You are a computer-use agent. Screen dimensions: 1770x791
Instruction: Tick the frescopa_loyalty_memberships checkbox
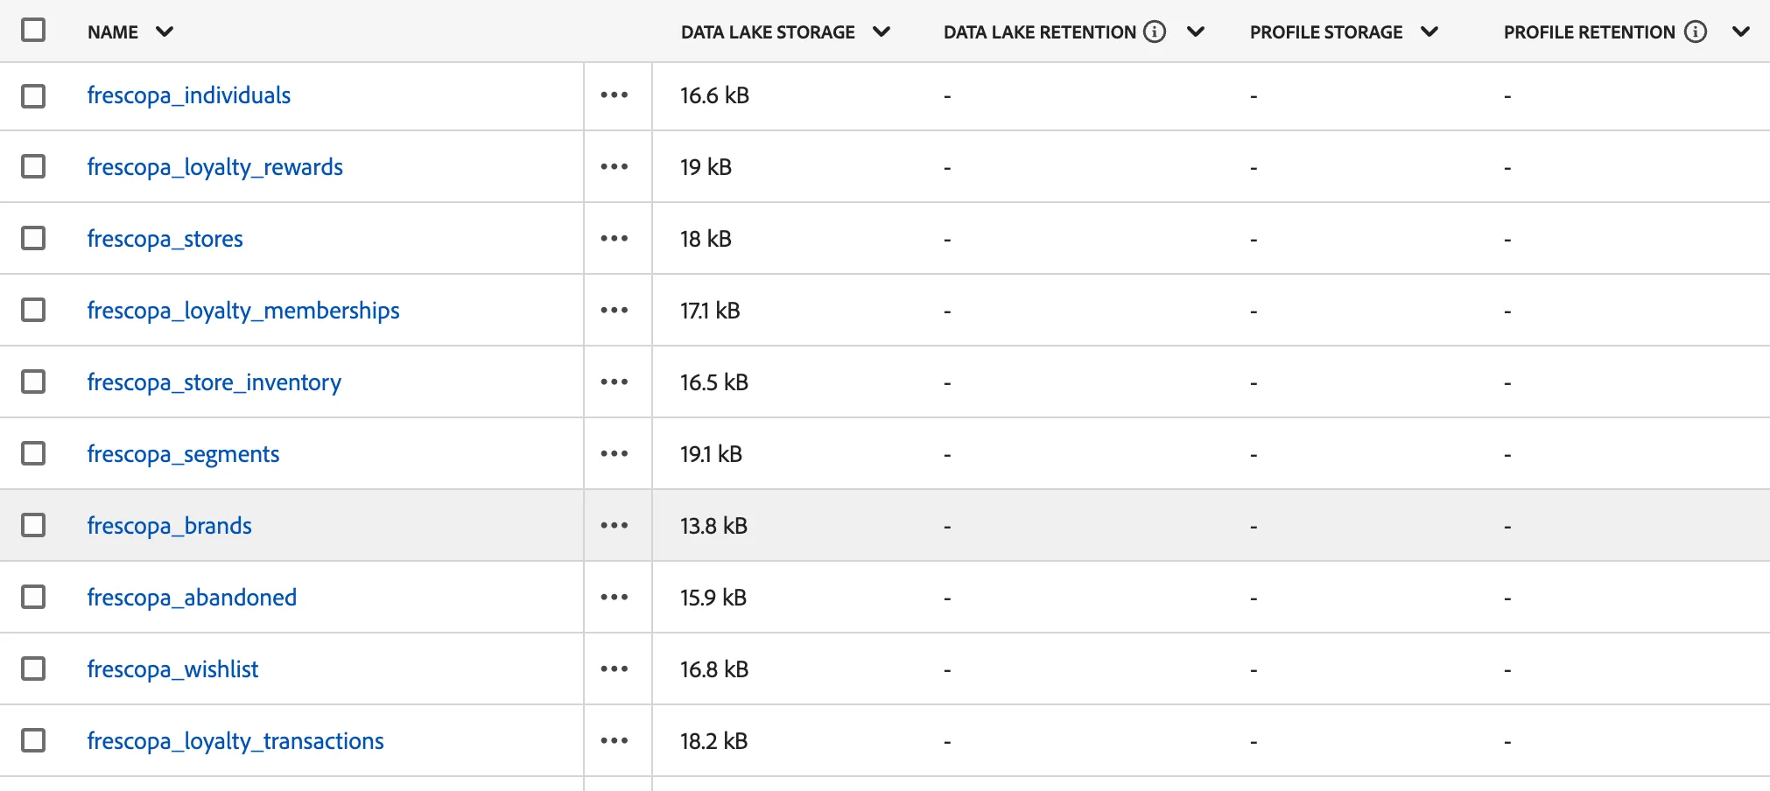click(x=33, y=310)
